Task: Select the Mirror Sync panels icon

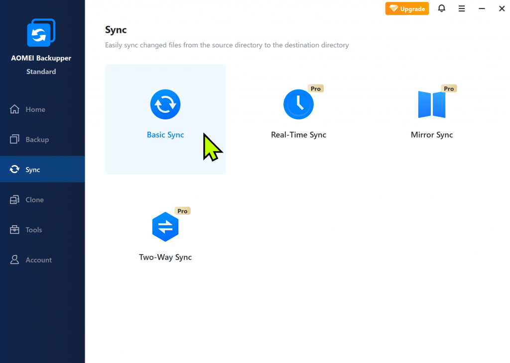Action: pyautogui.click(x=431, y=104)
